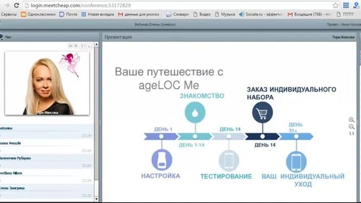Click the page icon inside the address bar
This screenshot has width=361, height=203.
27,5
